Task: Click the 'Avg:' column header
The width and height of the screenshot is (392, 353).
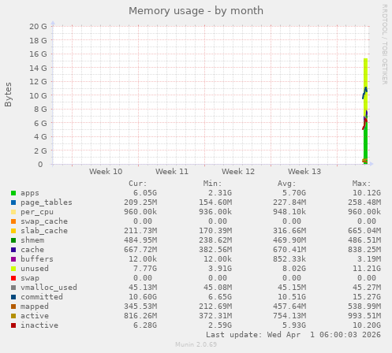Action: coord(287,184)
